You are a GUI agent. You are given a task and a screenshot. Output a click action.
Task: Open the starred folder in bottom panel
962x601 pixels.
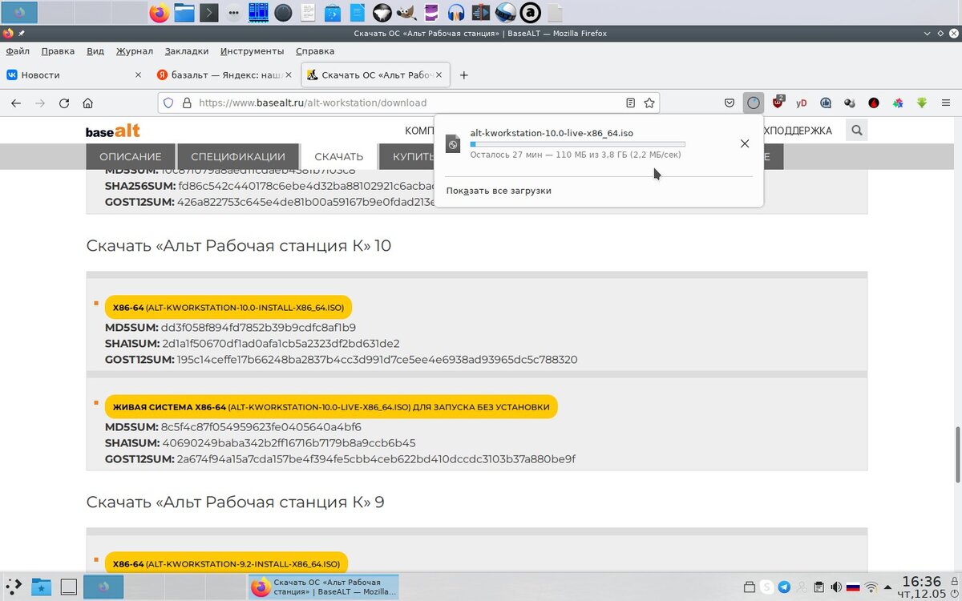point(41,587)
